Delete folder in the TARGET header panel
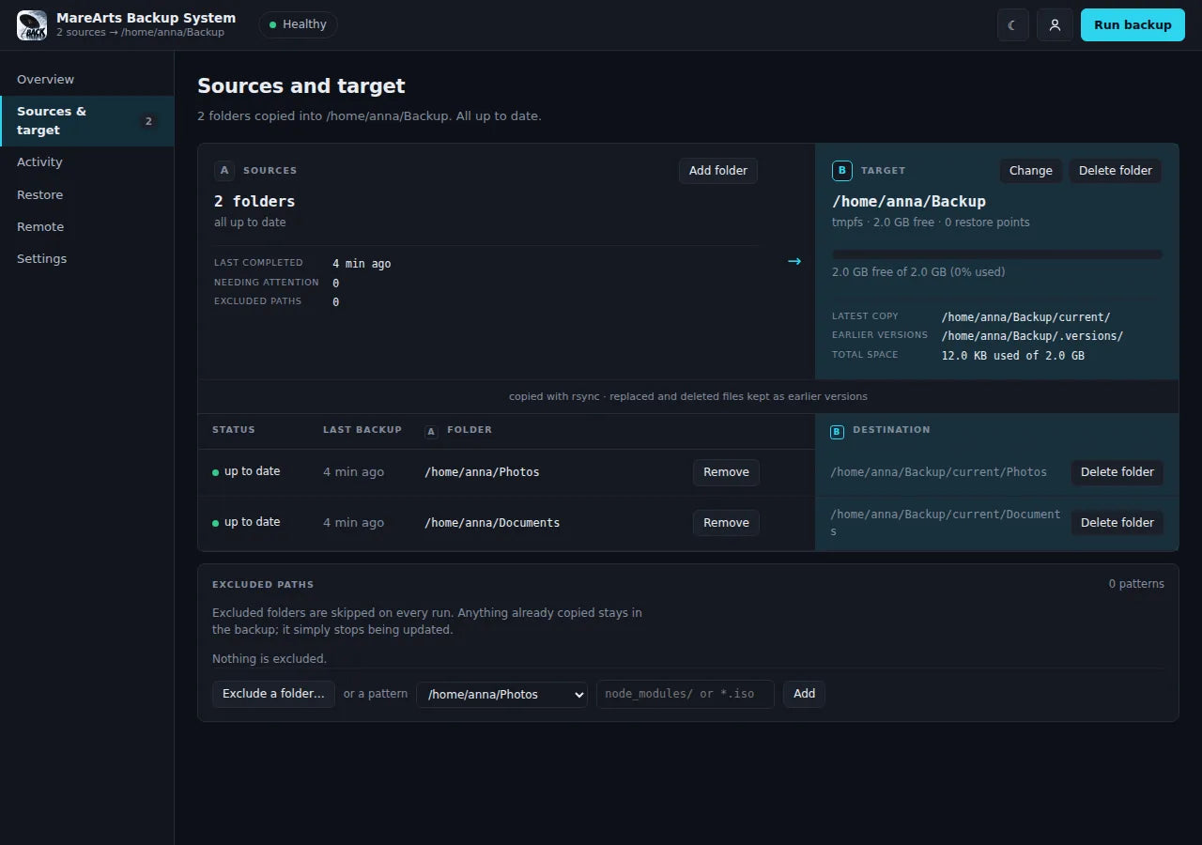1202x845 pixels. 1116,171
